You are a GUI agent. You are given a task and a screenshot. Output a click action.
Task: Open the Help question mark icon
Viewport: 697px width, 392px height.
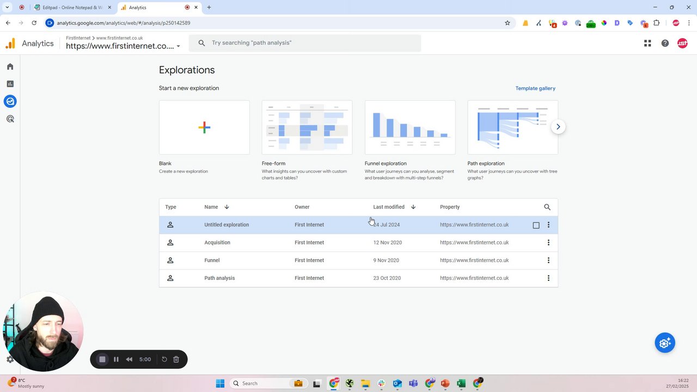point(665,43)
